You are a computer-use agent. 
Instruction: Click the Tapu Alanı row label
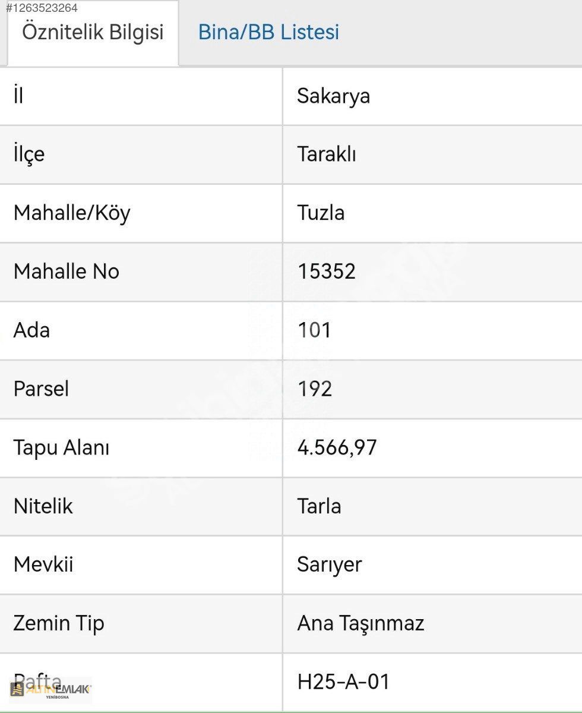(61, 447)
